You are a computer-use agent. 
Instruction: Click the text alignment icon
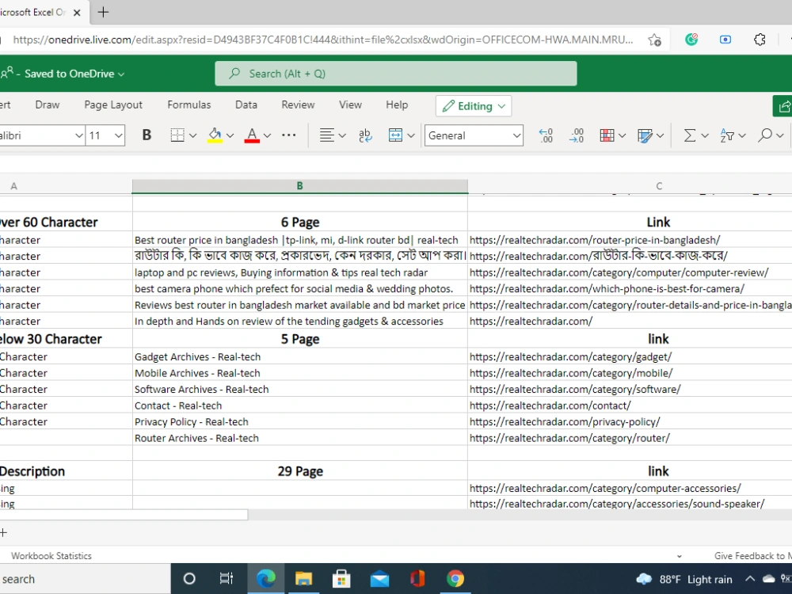(x=327, y=135)
